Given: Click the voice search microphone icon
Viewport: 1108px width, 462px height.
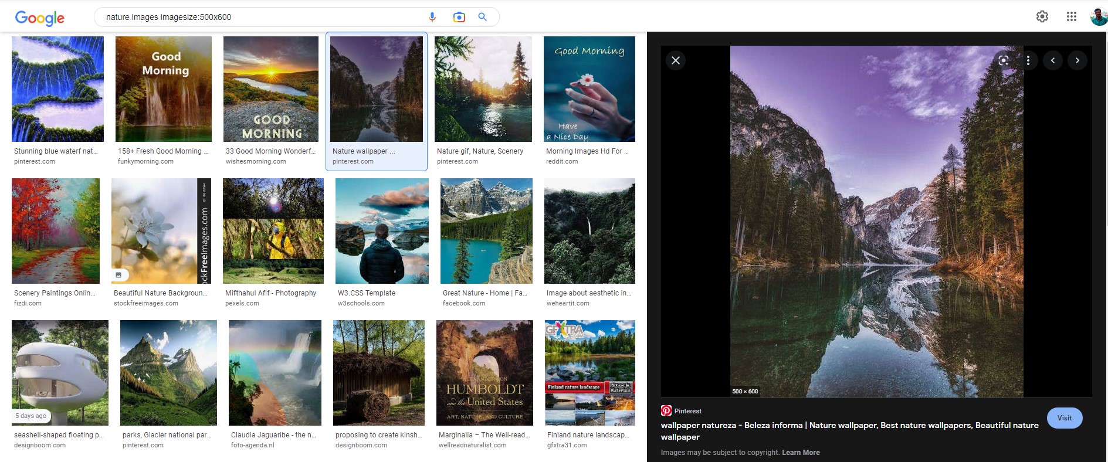Looking at the screenshot, I should (x=432, y=17).
